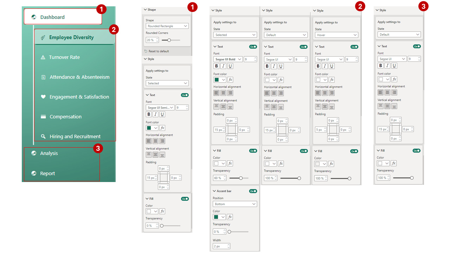Click the gender icon beside Employee Diversity
Screen dimensions: 450x253
point(43,38)
